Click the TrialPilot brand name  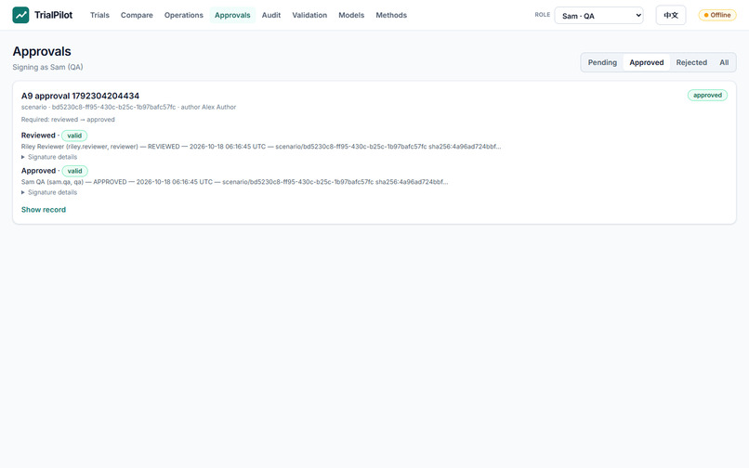(54, 15)
